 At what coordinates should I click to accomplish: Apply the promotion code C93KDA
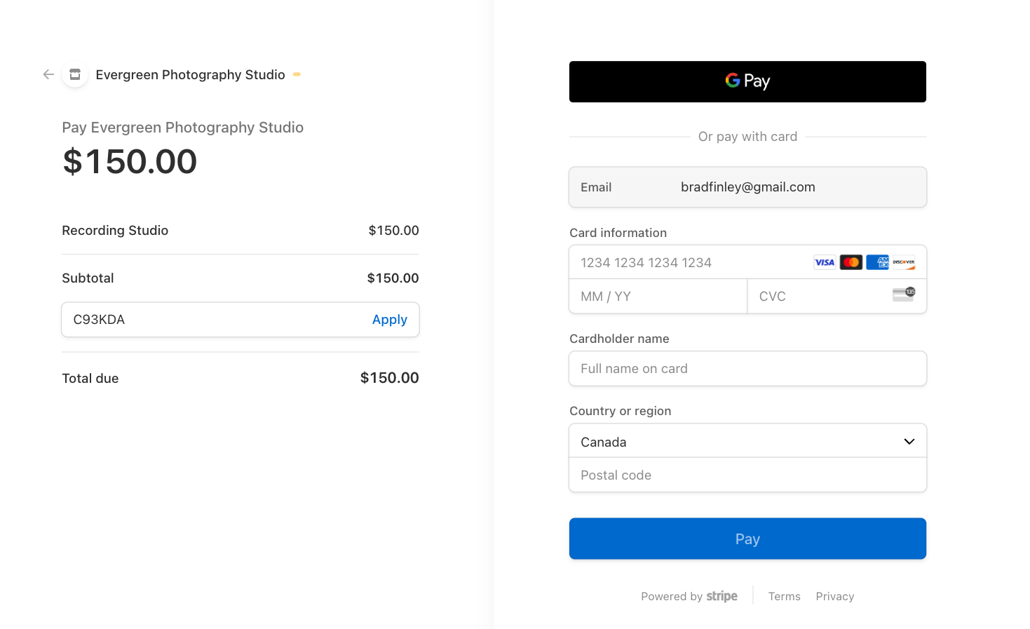coord(389,319)
